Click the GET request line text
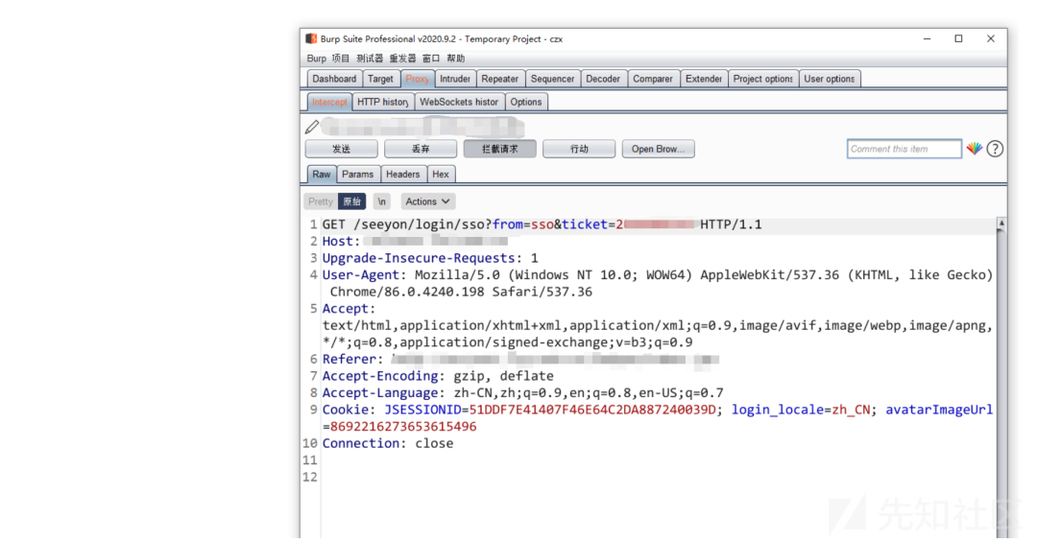The height and width of the screenshot is (541, 1037). pos(543,224)
